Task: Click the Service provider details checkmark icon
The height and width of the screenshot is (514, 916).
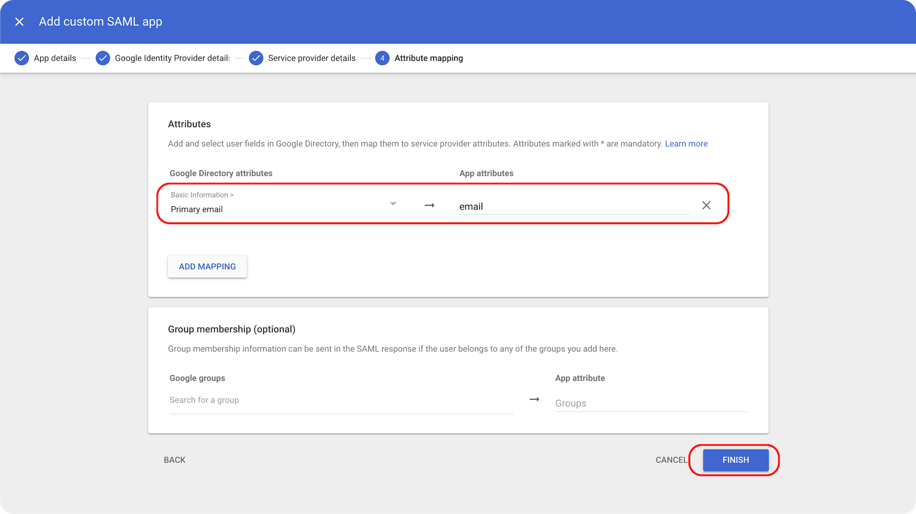Action: click(x=256, y=58)
